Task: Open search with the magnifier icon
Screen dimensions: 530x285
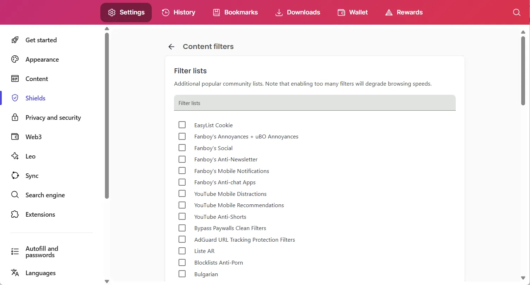Action: click(x=516, y=12)
